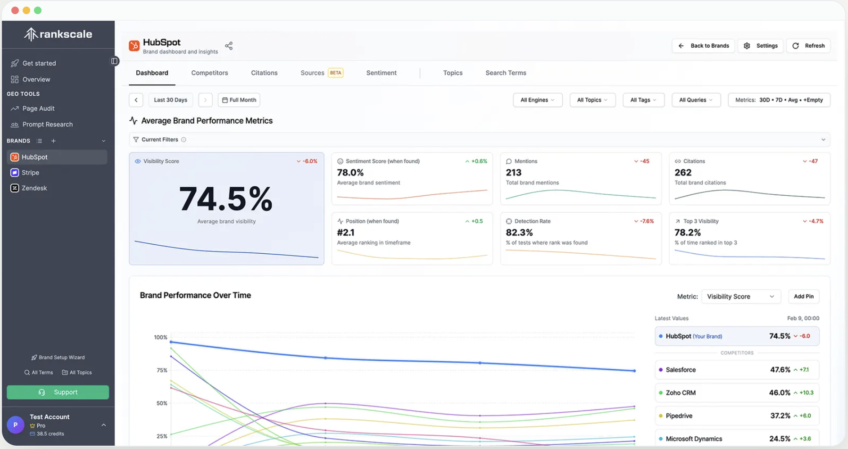Open Prompt Research tool

click(x=42, y=125)
